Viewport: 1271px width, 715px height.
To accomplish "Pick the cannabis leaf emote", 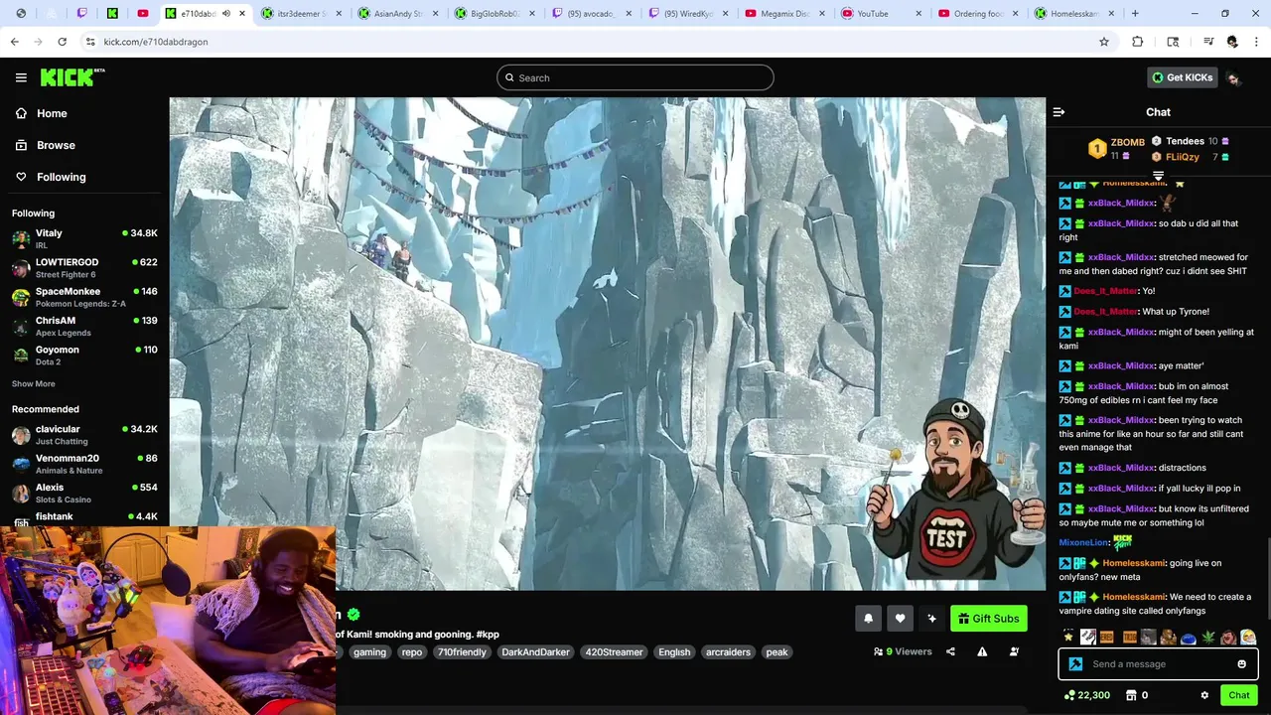I will 1208,637.
